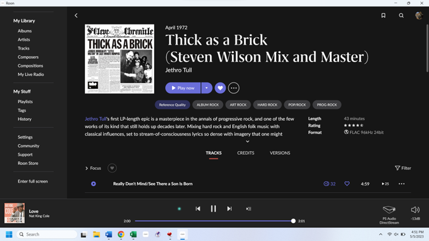This screenshot has height=241, width=429.
Task: Open the Jethro Tull link in description
Action: [96, 119]
